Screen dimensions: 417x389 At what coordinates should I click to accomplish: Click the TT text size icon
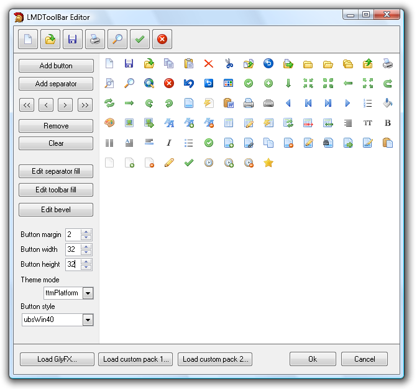pos(368,123)
